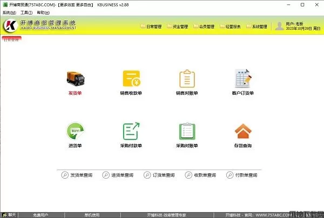Image resolution: width=324 pixels, height=218 pixels.
Task: Click the 销售对账单 label
Action: [187, 93]
